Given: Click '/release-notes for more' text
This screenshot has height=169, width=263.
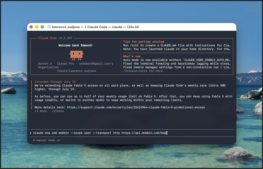Looking at the screenshot, I should tap(143, 71).
